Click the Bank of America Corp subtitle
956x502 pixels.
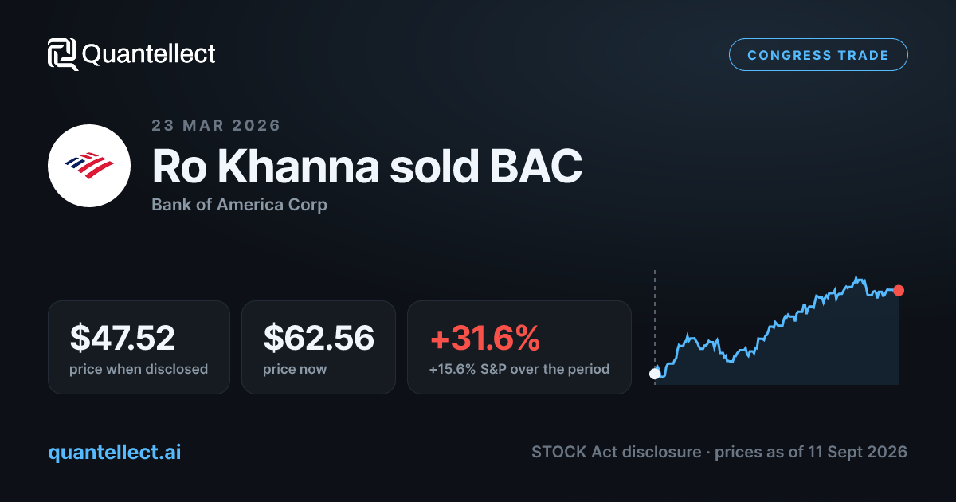(239, 205)
